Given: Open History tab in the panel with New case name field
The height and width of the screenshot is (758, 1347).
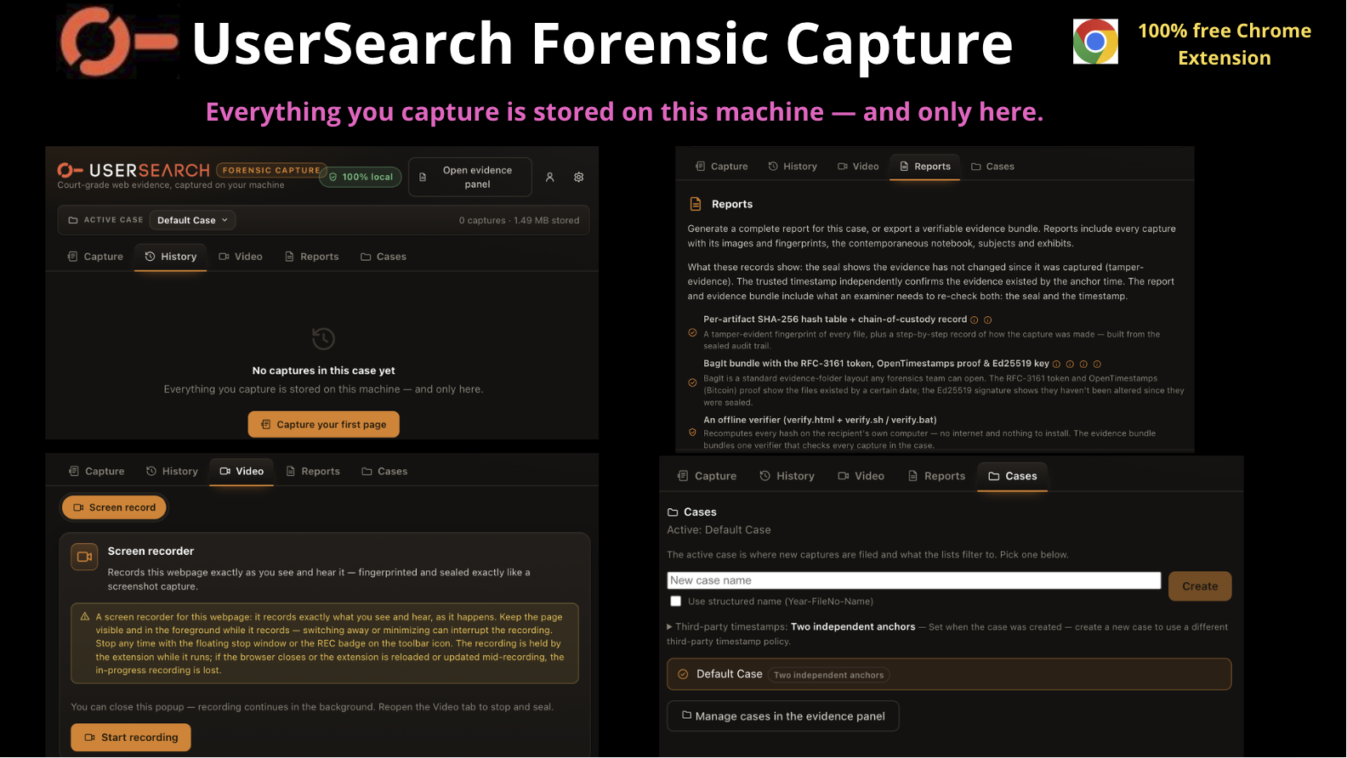Looking at the screenshot, I should point(787,477).
